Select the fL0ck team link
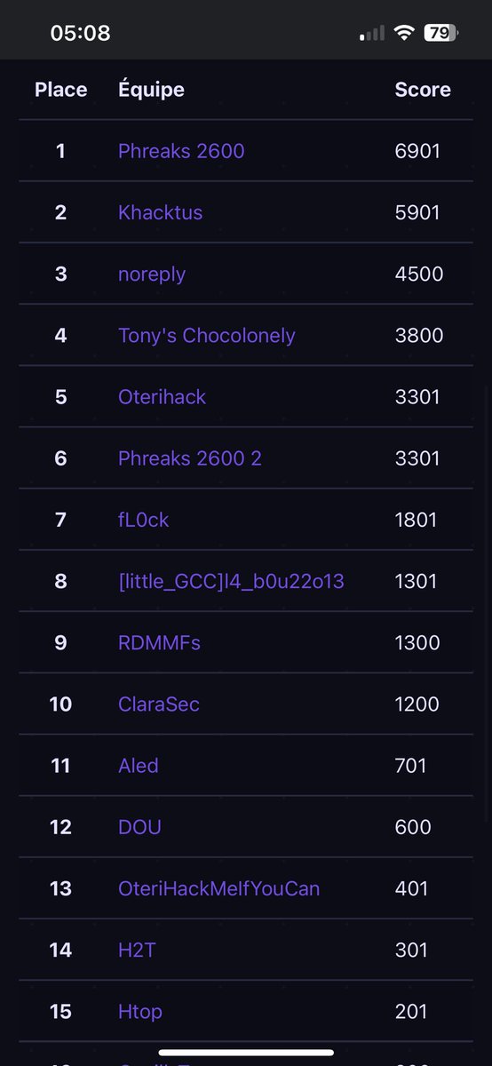This screenshot has width=492, height=1066. click(143, 520)
